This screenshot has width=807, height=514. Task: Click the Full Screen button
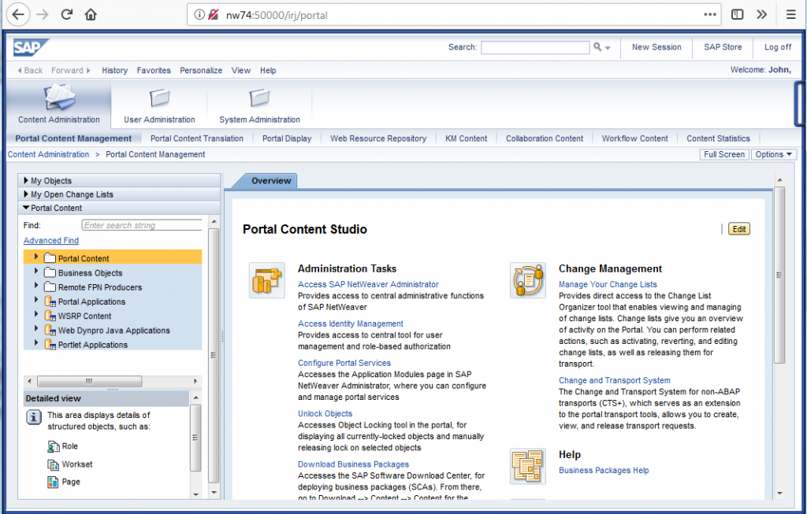click(x=724, y=154)
